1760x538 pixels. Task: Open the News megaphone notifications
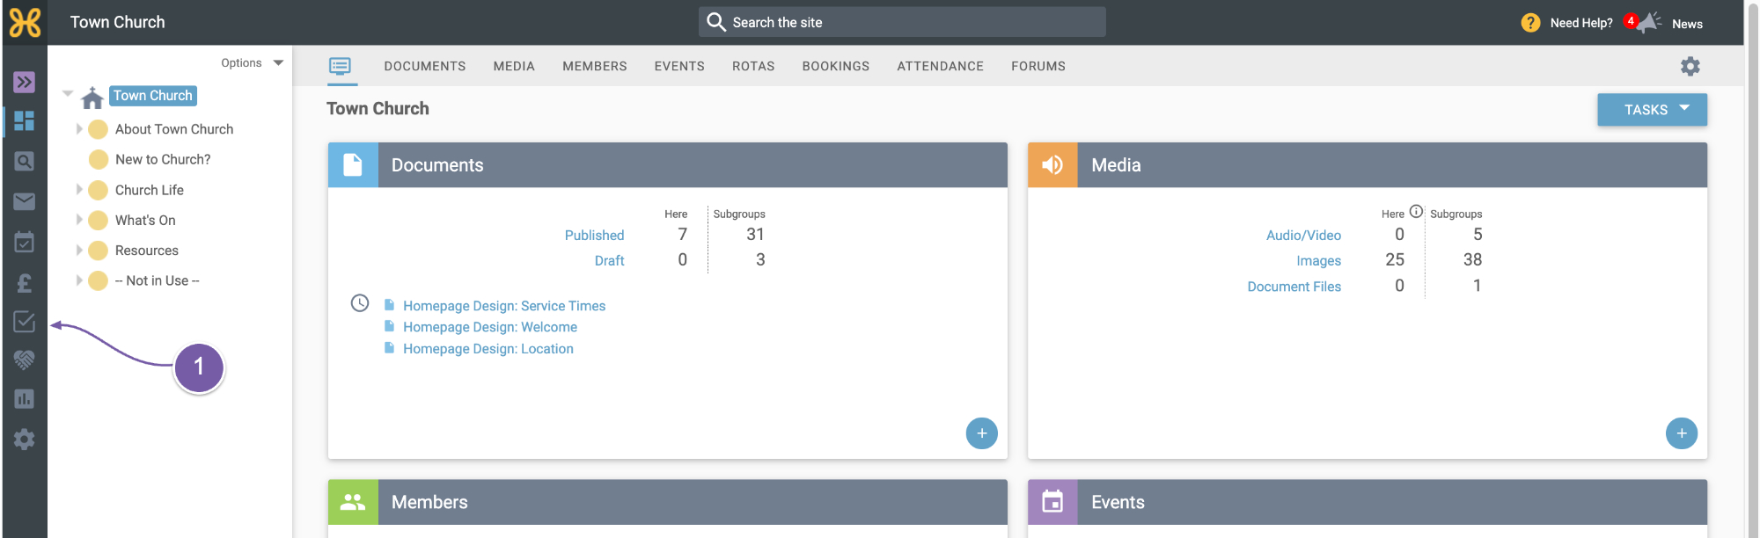coord(1647,22)
